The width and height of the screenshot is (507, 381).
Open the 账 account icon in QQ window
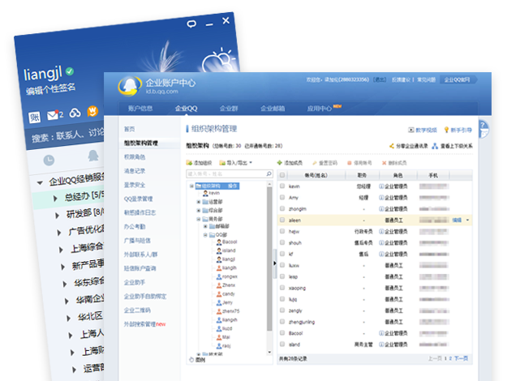tap(35, 118)
